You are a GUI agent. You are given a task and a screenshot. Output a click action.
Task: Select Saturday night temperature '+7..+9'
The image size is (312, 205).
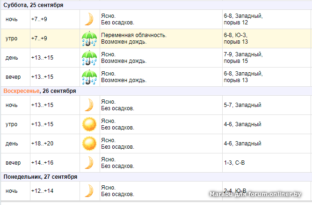39,19
